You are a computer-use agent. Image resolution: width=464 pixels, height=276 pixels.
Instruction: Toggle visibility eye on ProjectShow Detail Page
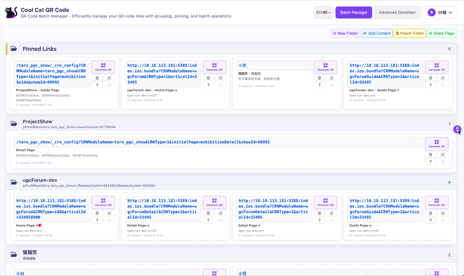click(x=443, y=162)
